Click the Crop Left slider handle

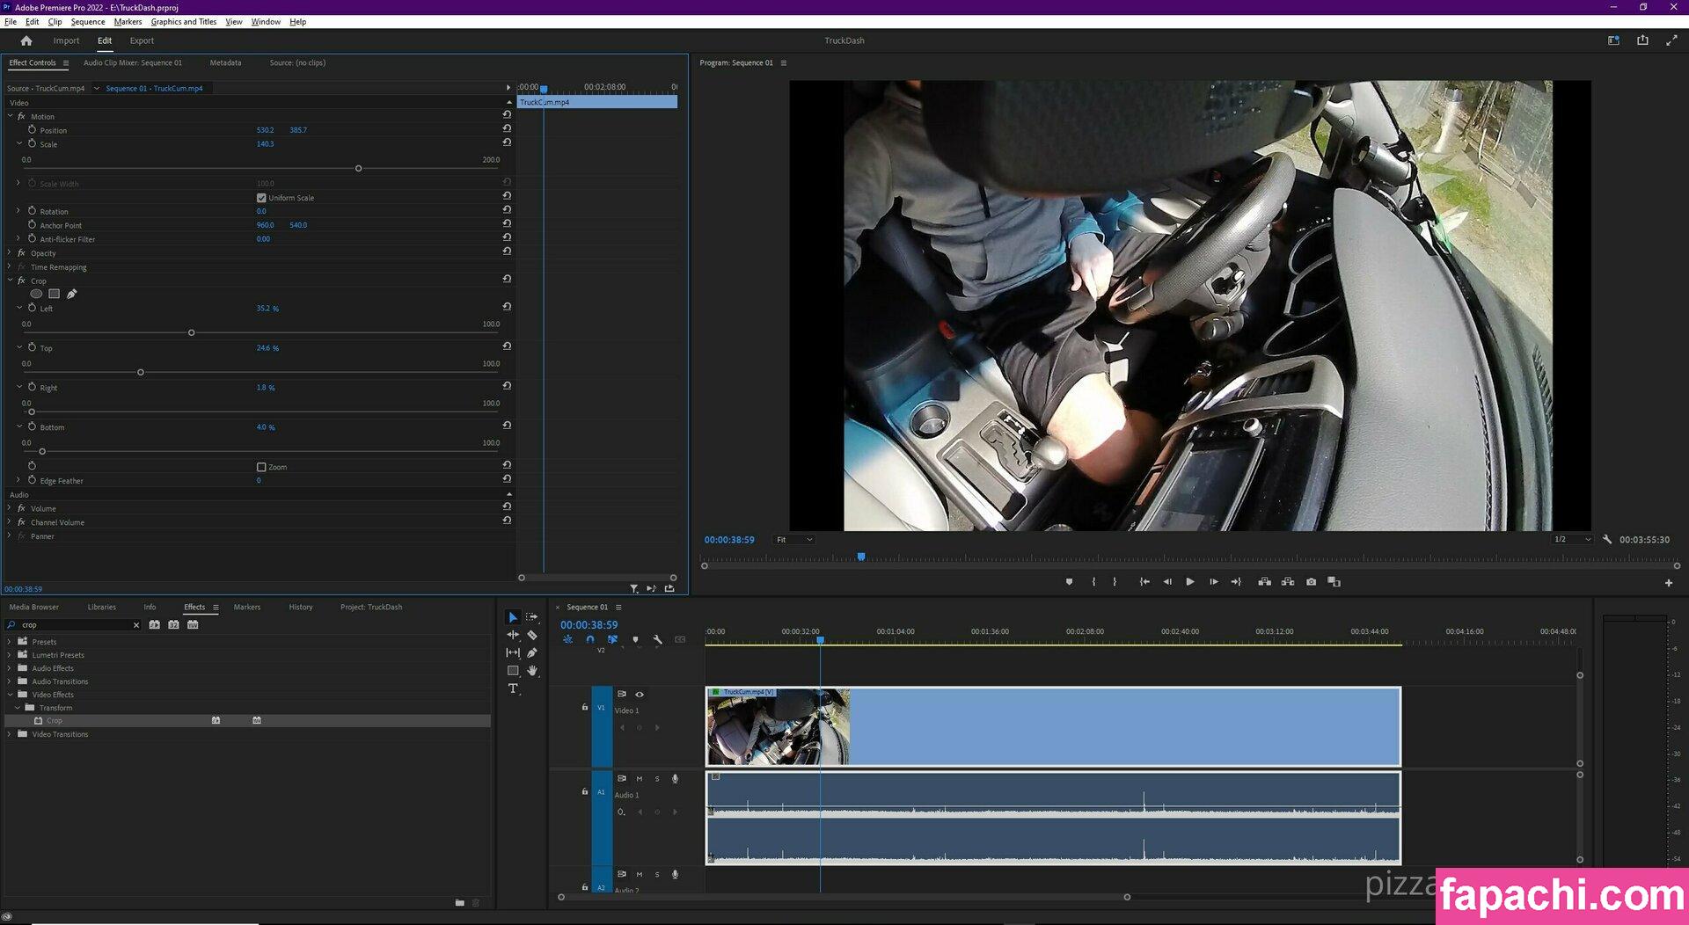191,332
